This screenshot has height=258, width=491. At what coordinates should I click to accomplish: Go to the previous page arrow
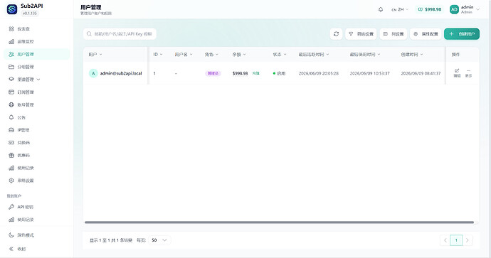[x=445, y=240]
